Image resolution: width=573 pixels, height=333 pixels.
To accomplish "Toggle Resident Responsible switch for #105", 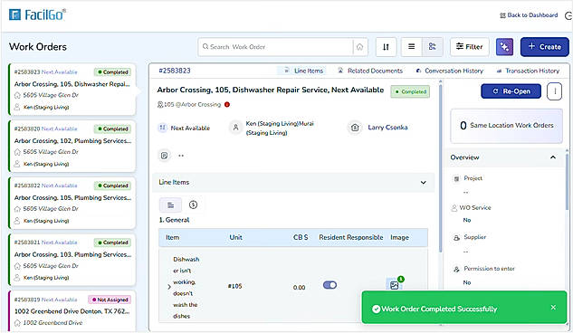I will (329, 285).
